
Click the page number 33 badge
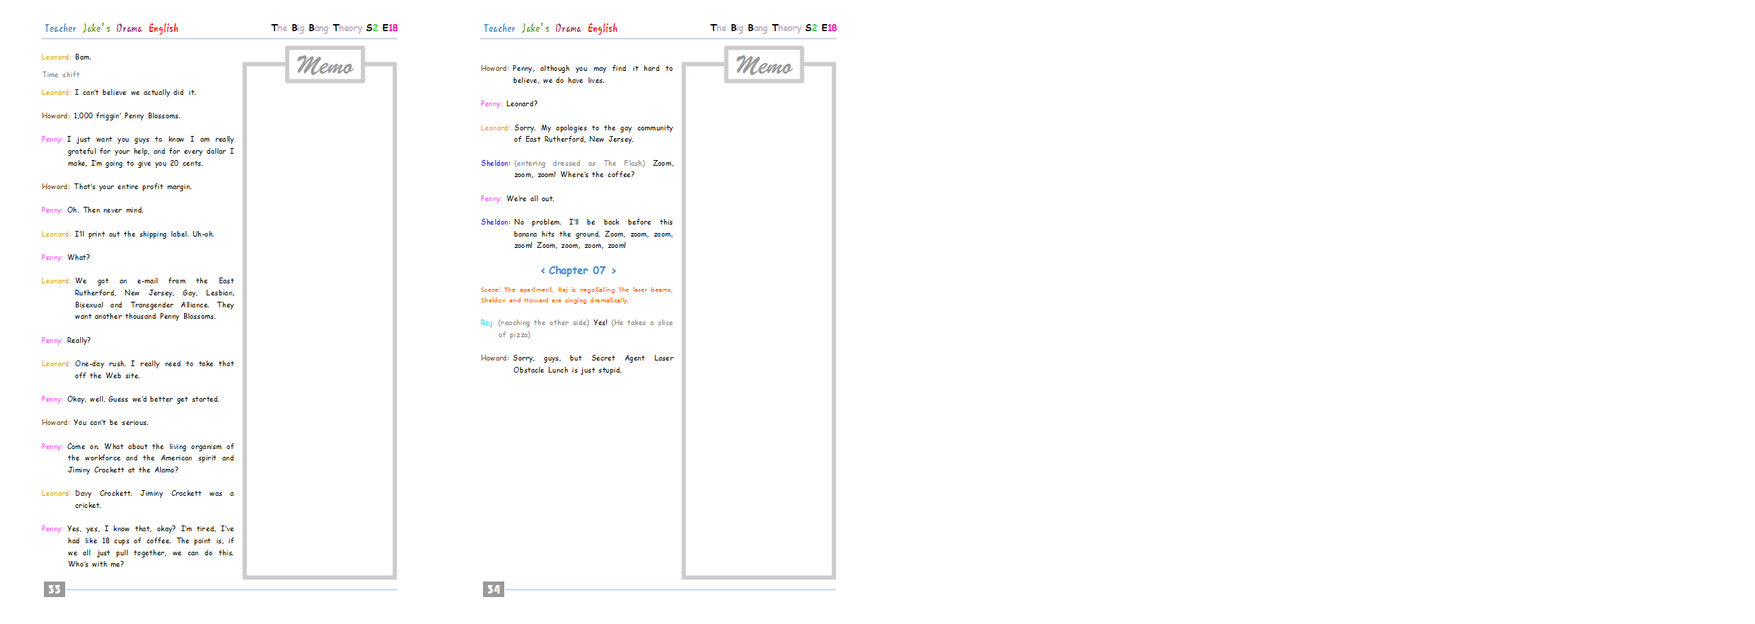coord(55,589)
